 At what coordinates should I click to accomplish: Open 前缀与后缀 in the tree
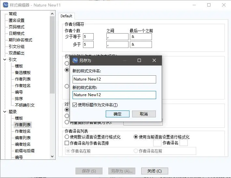point(25,151)
